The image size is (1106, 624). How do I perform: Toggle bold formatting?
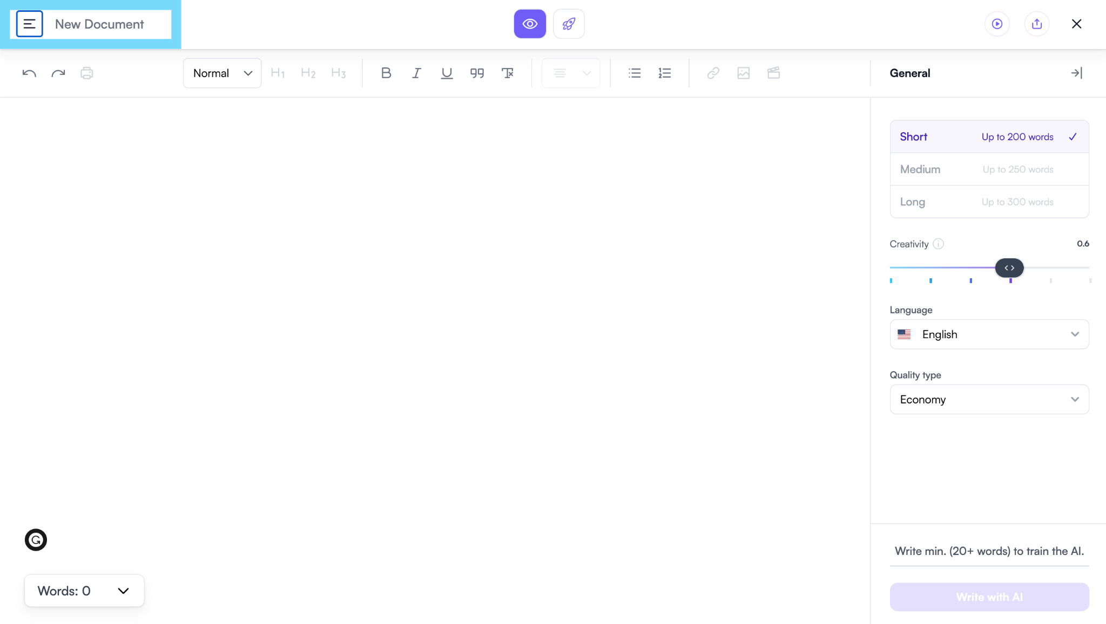click(x=386, y=73)
